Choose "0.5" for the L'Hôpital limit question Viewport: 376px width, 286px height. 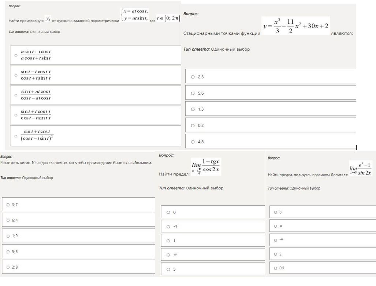(275, 268)
